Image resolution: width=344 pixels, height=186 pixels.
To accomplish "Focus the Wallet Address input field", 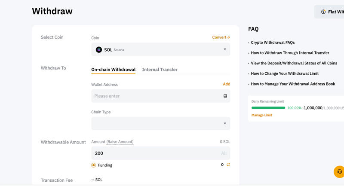I will click(x=160, y=96).
